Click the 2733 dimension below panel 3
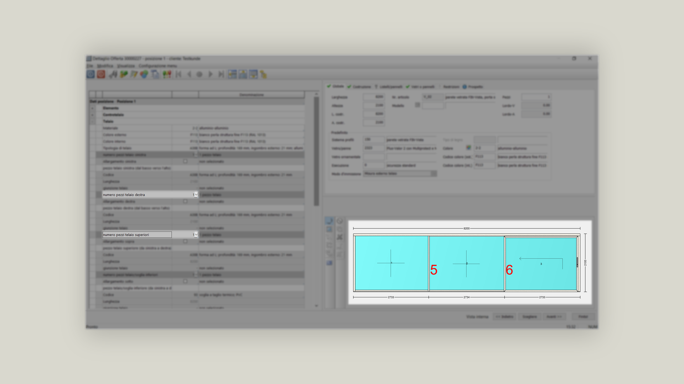 542,297
